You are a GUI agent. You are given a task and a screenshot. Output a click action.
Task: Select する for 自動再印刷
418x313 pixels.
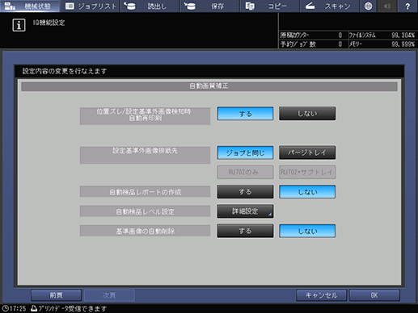click(x=245, y=114)
